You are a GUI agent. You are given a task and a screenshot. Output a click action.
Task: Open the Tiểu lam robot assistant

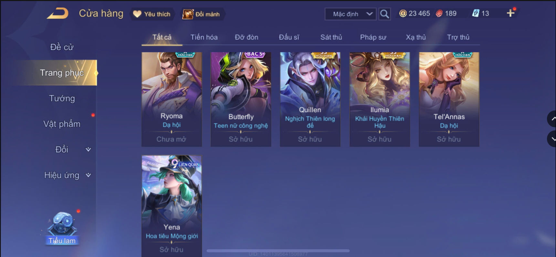coord(62,228)
